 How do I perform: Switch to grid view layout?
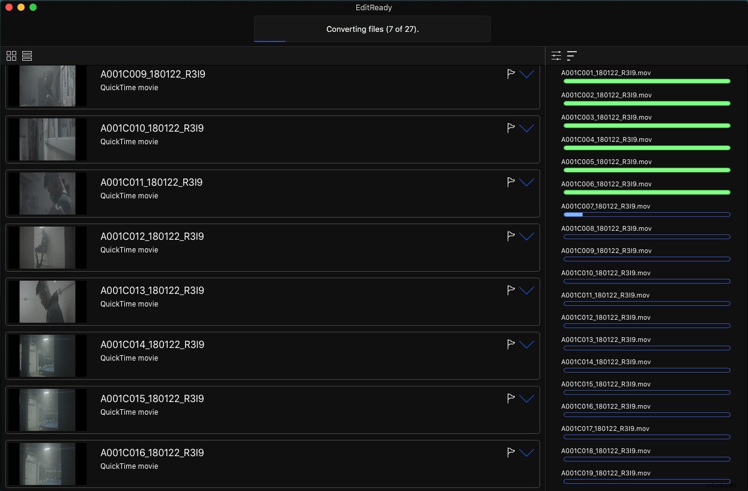tap(11, 55)
